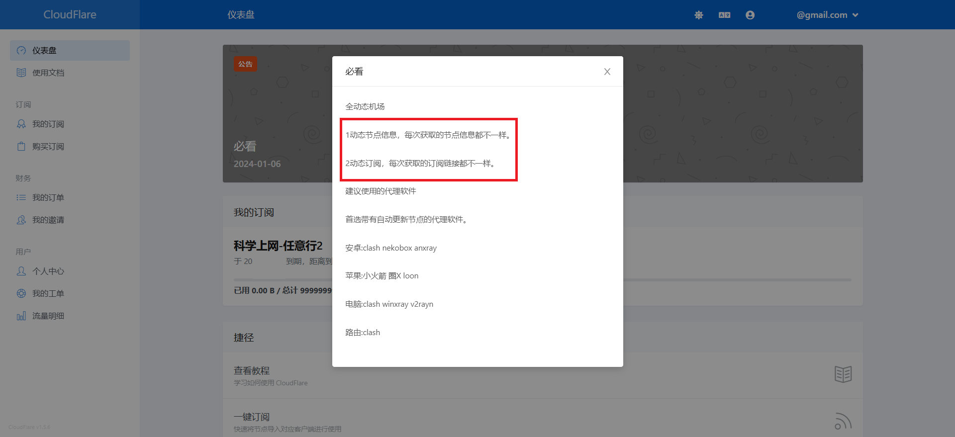This screenshot has height=437, width=955.
Task: Click the 我的订阅 sidebar icon
Action: tap(21, 124)
